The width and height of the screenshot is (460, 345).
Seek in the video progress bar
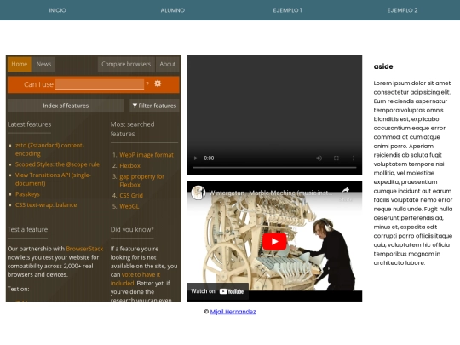click(274, 168)
